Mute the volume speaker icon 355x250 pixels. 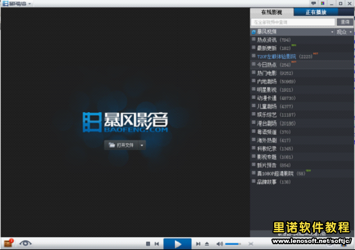(x=219, y=244)
